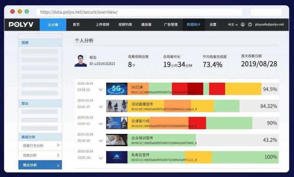
Task: Click the POLYV logo
Action: 21,25
